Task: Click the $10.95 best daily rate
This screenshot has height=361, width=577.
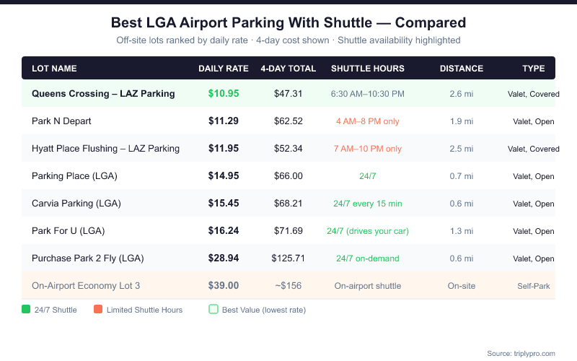Action: click(x=224, y=94)
